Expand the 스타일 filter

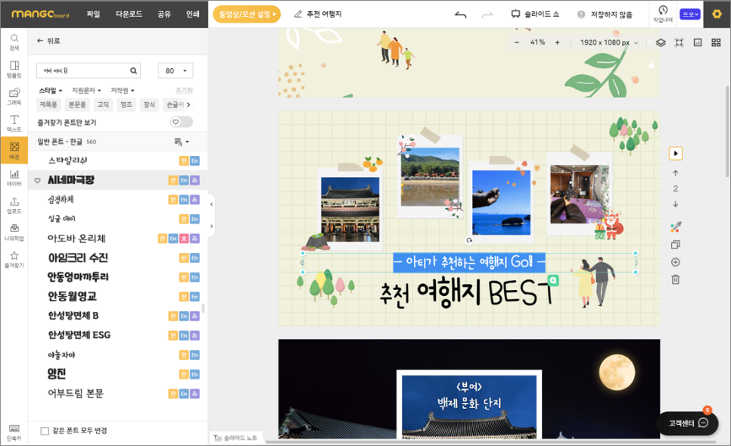pos(51,91)
